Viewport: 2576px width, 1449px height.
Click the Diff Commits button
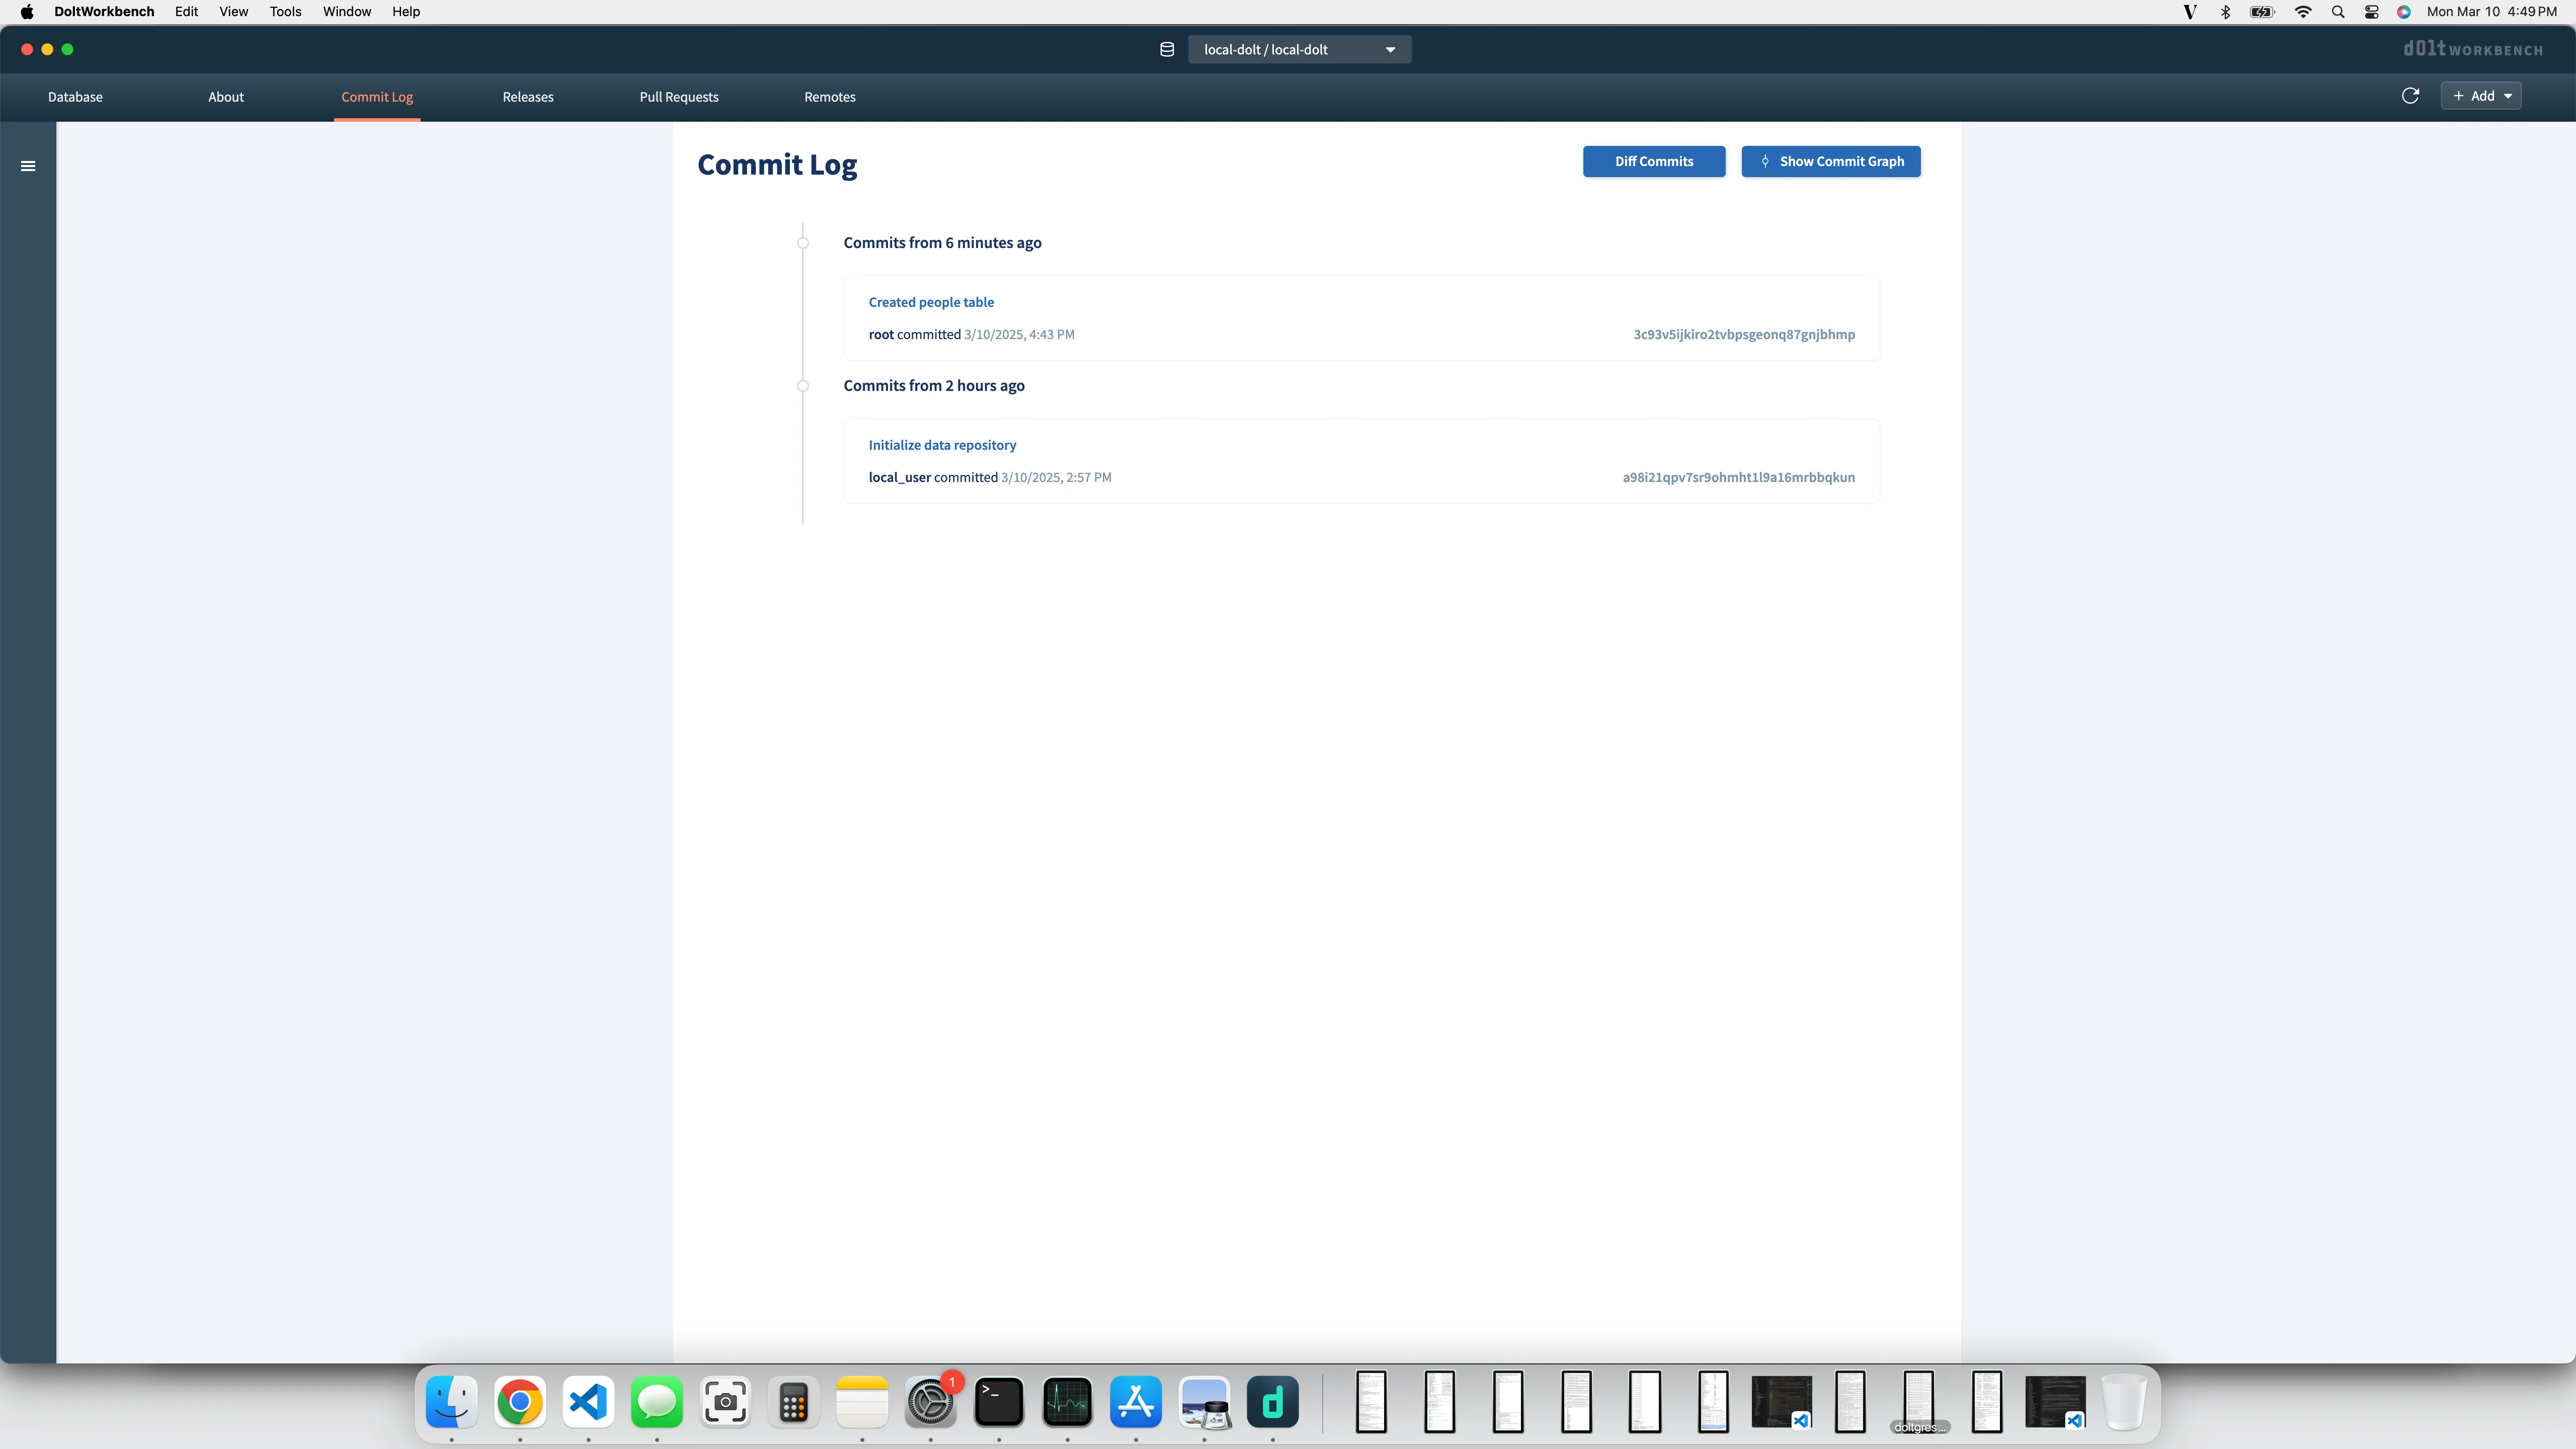(x=1653, y=161)
